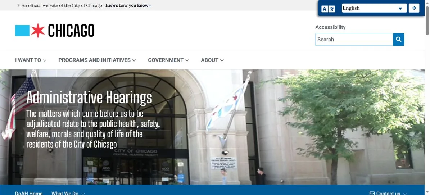Screen dimensions: 430x195
Task: Open the English language dropdown
Action: click(x=374, y=8)
